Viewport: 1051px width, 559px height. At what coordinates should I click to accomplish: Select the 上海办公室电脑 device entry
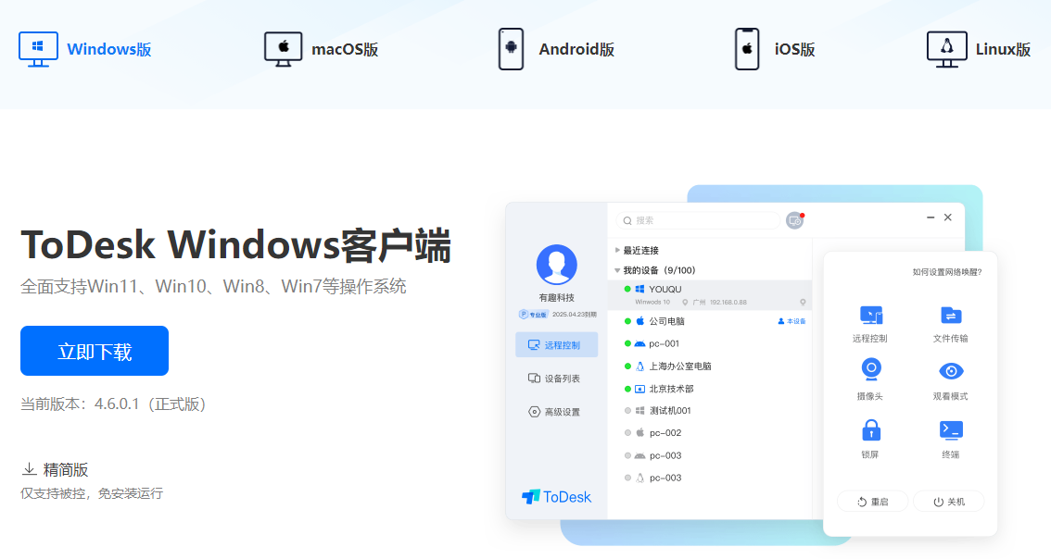coord(679,366)
